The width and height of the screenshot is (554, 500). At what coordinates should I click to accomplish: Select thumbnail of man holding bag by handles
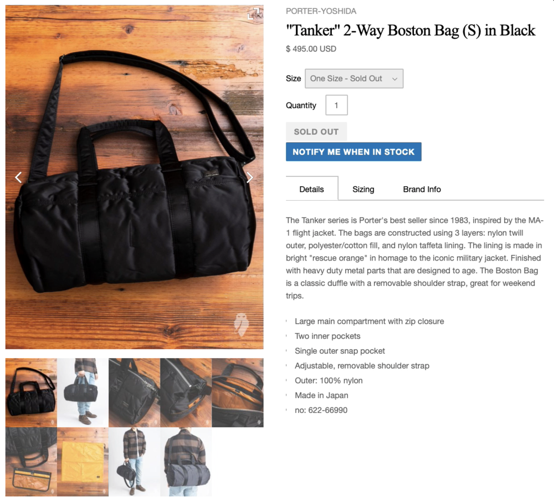click(x=83, y=392)
